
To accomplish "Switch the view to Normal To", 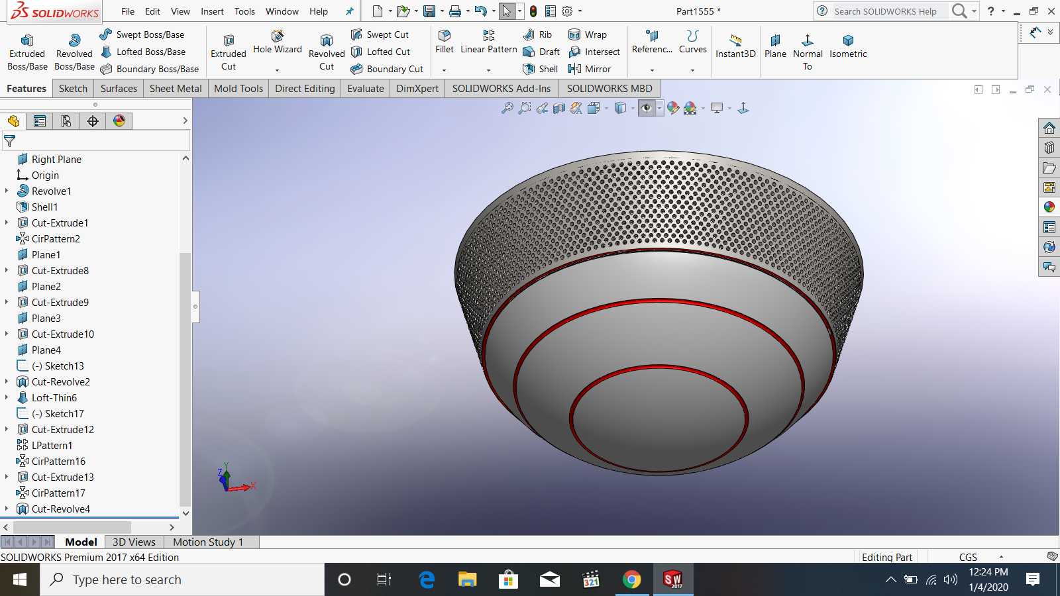I will point(808,52).
